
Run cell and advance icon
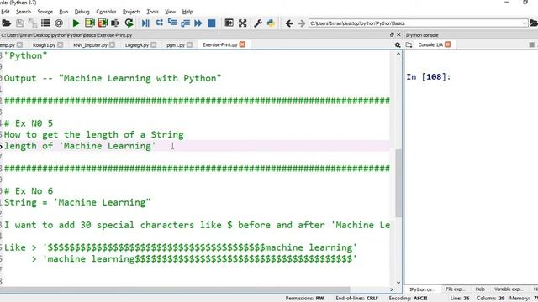click(103, 23)
